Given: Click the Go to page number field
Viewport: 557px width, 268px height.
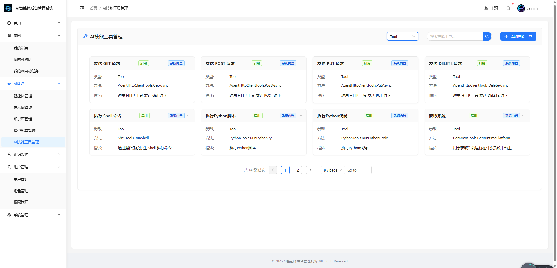Looking at the screenshot, I should pyautogui.click(x=365, y=170).
